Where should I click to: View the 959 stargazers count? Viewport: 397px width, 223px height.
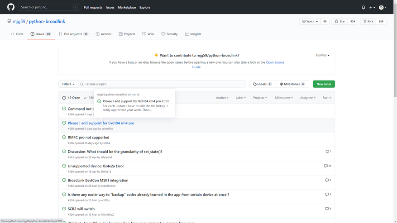pyautogui.click(x=353, y=22)
